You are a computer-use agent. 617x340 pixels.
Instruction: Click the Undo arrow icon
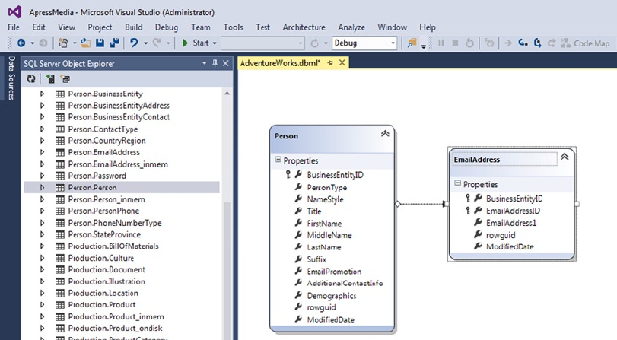click(134, 43)
